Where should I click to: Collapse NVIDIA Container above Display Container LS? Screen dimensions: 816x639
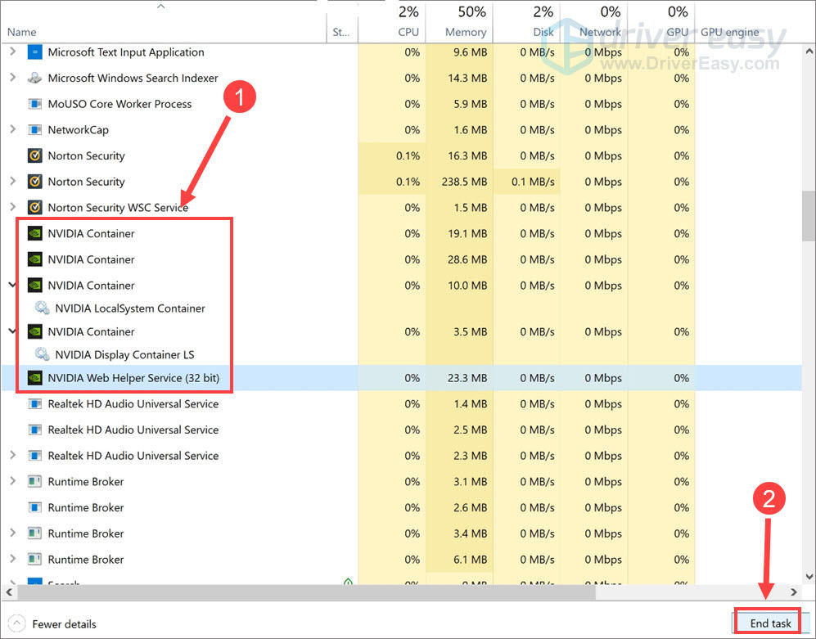point(12,331)
